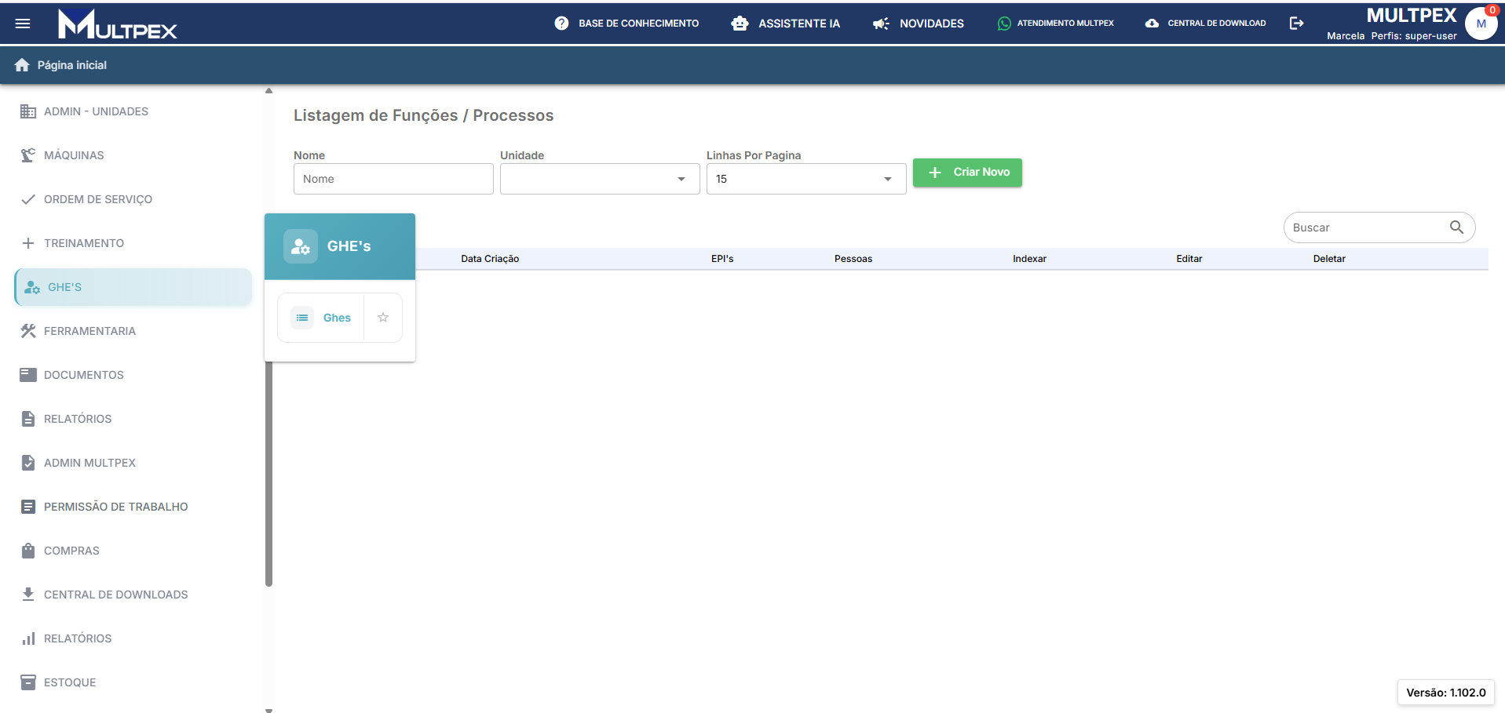Click sidebar scroll up arrow
1505x713 pixels.
[269, 91]
